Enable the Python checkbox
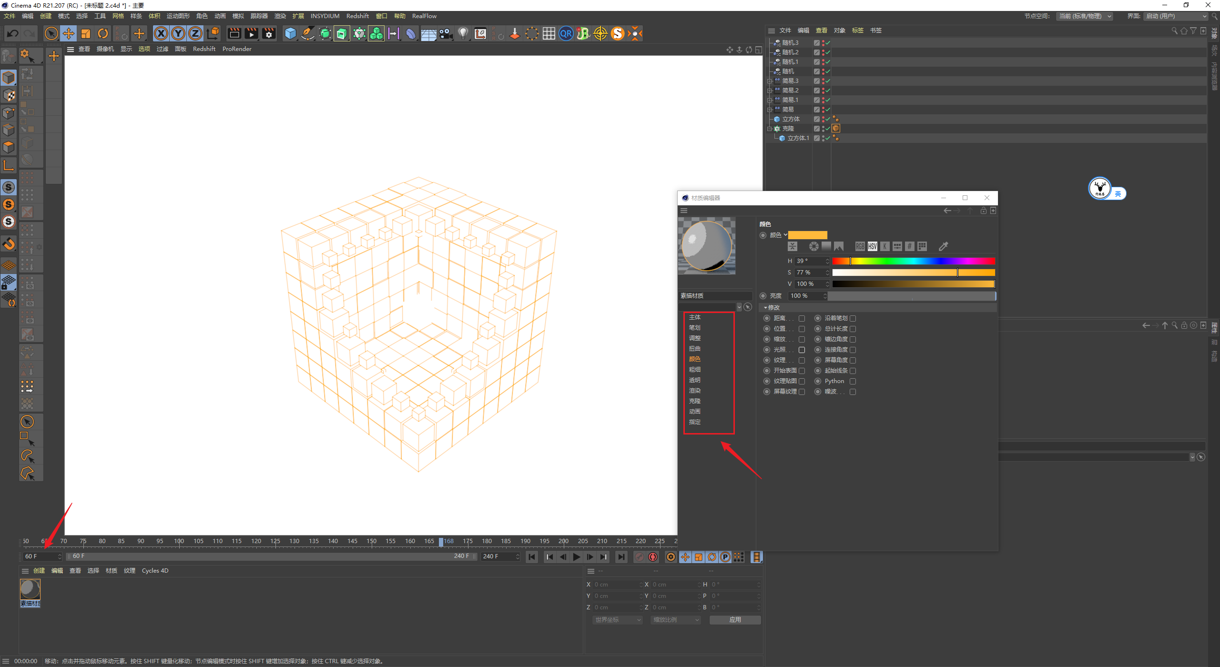Screen dimensions: 1220x667 coord(853,381)
